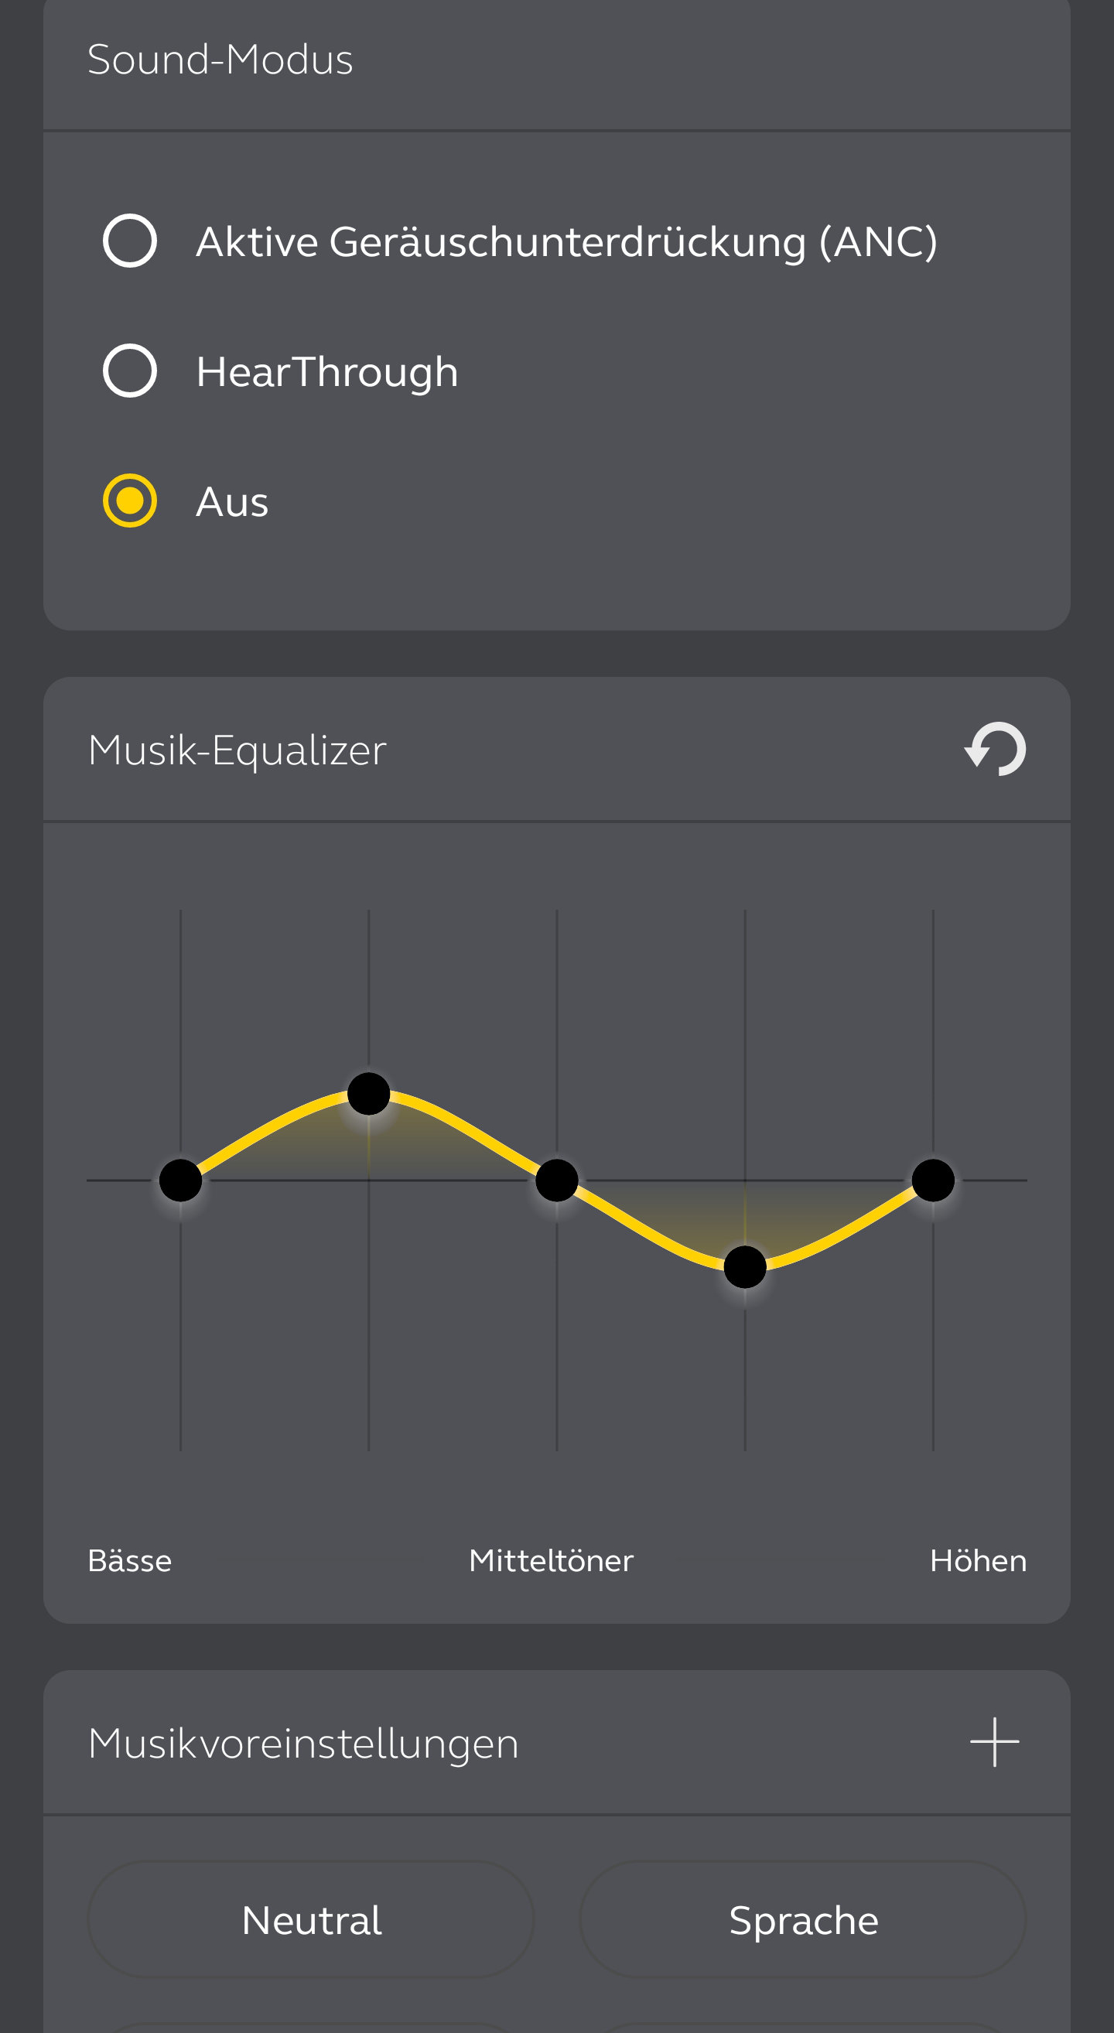Click the treble equalizer handle above Höhen
This screenshot has width=1114, height=2033.
click(933, 1180)
